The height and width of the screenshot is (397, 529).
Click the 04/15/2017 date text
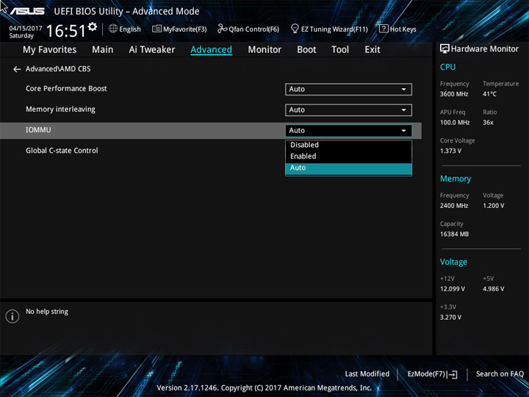[x=25, y=29]
